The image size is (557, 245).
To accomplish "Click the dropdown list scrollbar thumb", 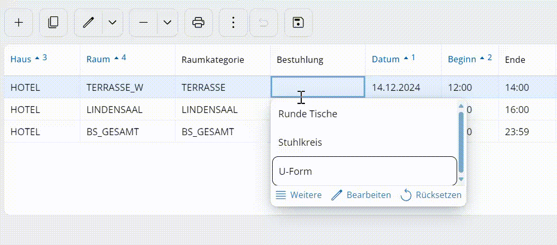I will [461, 143].
